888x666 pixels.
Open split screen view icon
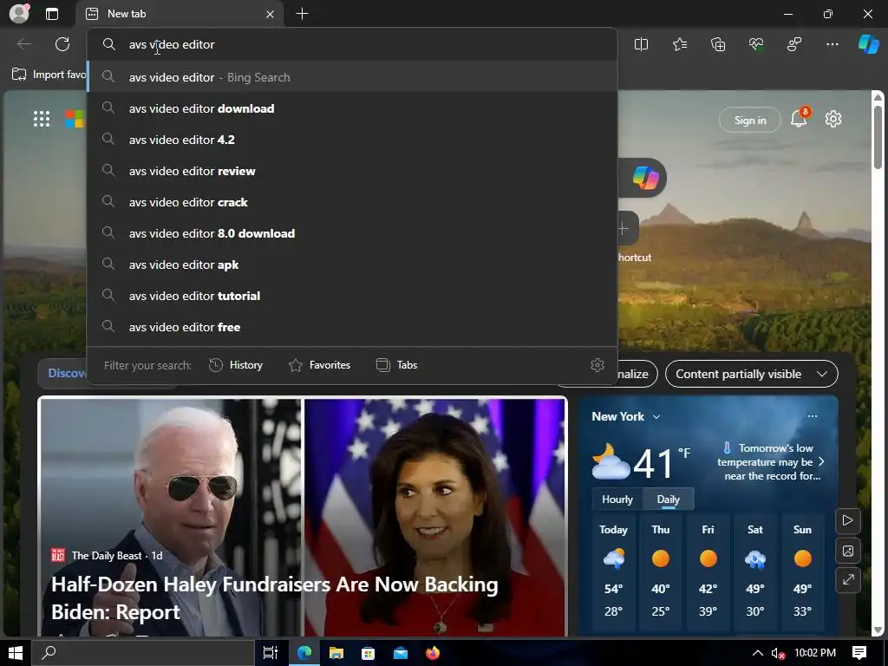tap(641, 44)
